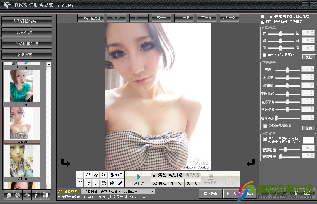The image size is (317, 204).
Task: Uncheck 自动处理时进行自动裁切 checkbox
Action: pyautogui.click(x=263, y=22)
